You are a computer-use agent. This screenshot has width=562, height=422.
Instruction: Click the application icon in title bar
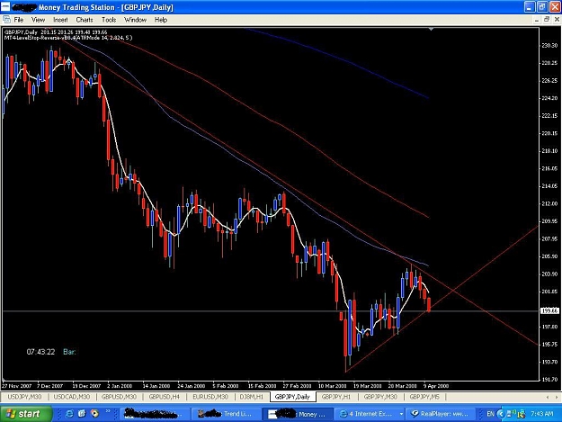(5, 7)
